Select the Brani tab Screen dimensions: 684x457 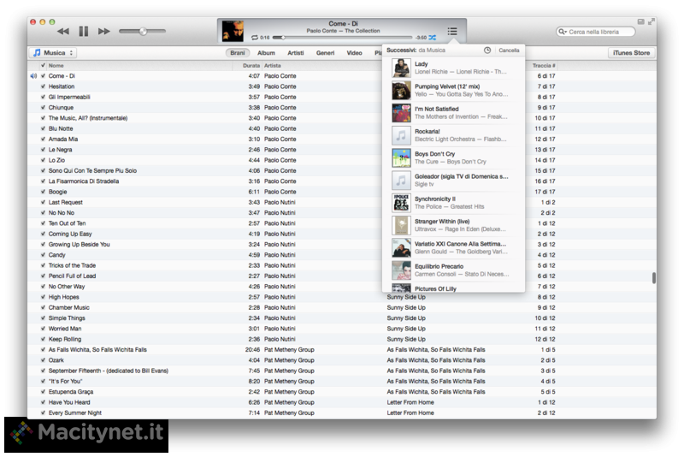click(x=238, y=53)
